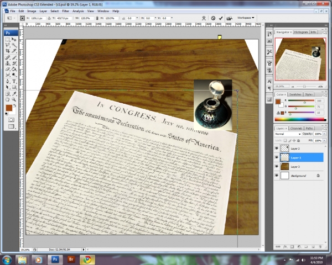The height and width of the screenshot is (265, 332).
Task: Select the Healing Brush tool
Action: tap(8, 57)
